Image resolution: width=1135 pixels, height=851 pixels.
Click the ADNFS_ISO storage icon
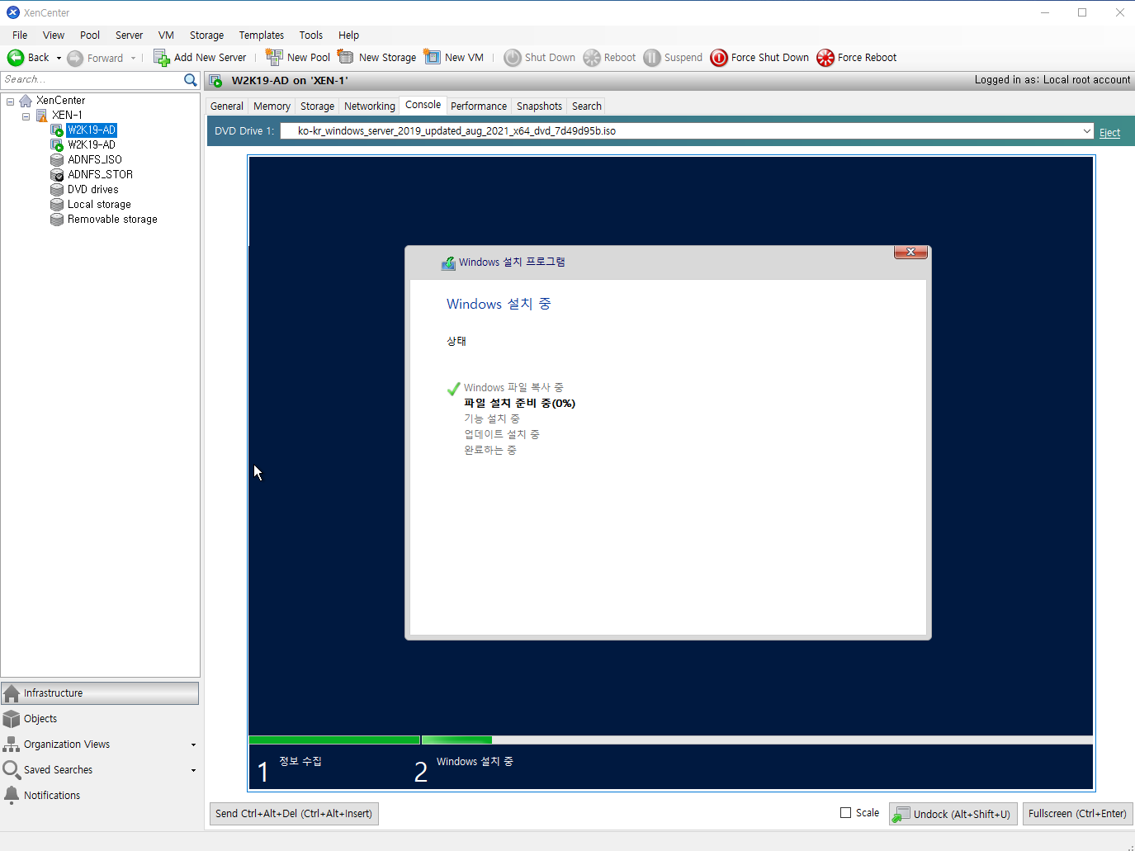(x=57, y=160)
